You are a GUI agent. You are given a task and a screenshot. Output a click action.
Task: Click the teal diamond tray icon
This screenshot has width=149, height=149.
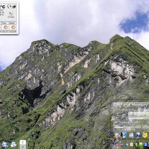pyautogui.click(x=127, y=145)
